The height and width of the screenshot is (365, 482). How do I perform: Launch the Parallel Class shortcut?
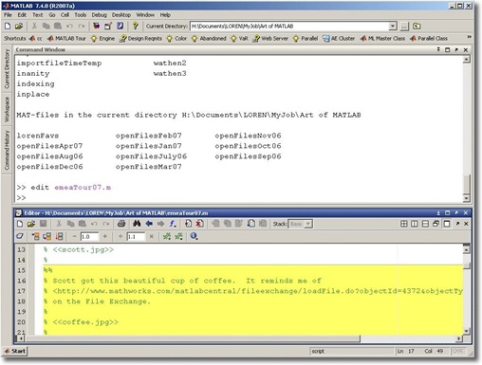coord(429,39)
